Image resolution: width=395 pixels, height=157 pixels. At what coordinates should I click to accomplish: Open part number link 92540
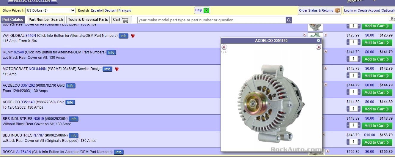point(19,52)
